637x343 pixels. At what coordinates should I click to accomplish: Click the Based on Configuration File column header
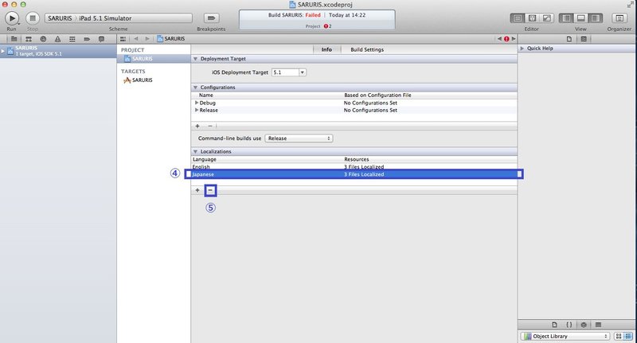point(377,95)
